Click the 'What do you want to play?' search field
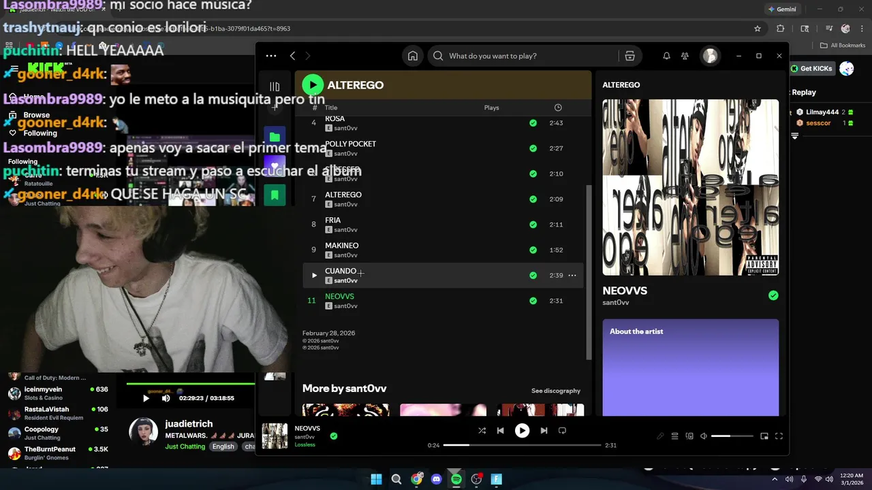 (525, 56)
